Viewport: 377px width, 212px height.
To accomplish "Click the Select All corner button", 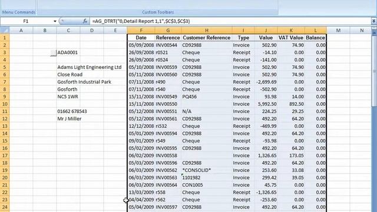I will [5, 30].
